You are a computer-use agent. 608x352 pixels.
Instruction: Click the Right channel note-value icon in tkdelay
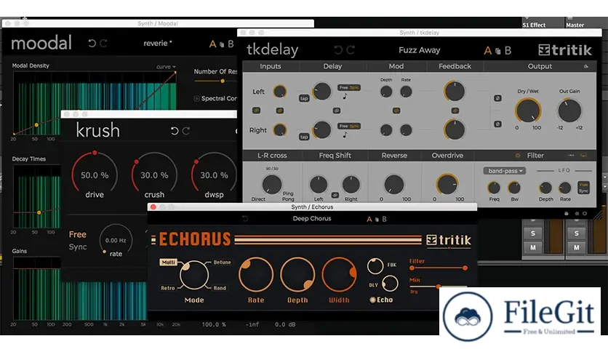point(345,135)
